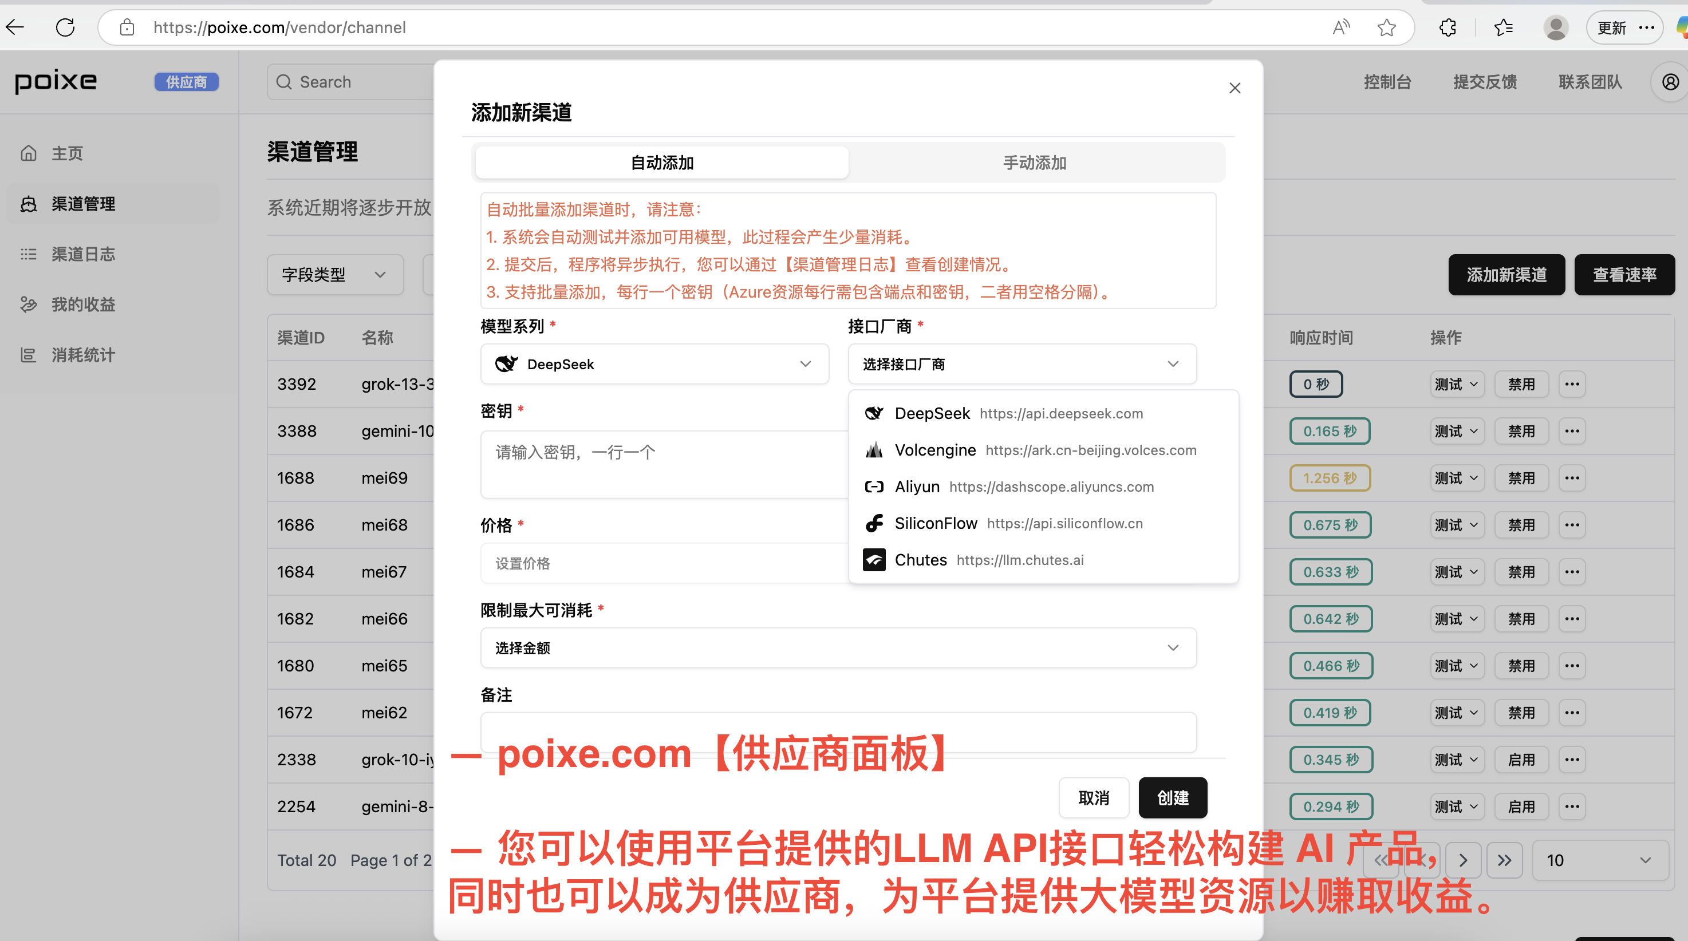Viewport: 1688px width, 941px height.
Task: Open 我的收益 in the sidebar
Action: [x=113, y=305]
